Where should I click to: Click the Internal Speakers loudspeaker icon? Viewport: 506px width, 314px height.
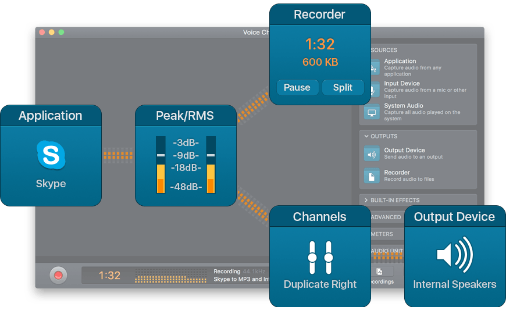click(x=455, y=255)
